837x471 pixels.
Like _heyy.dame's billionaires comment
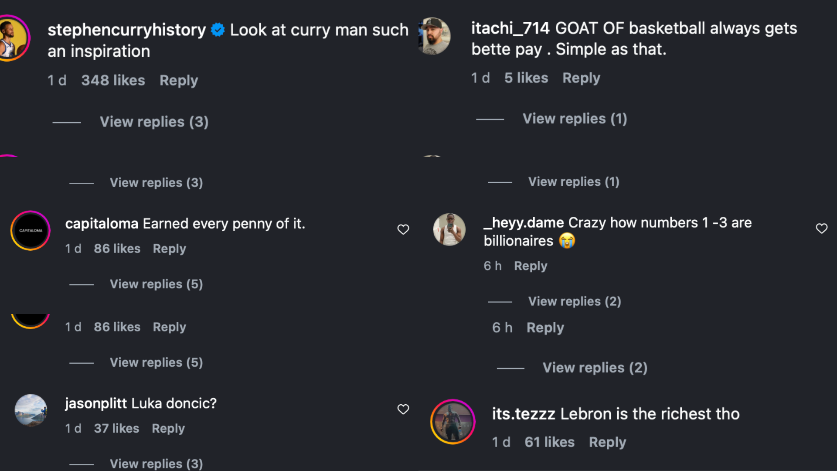pyautogui.click(x=821, y=229)
